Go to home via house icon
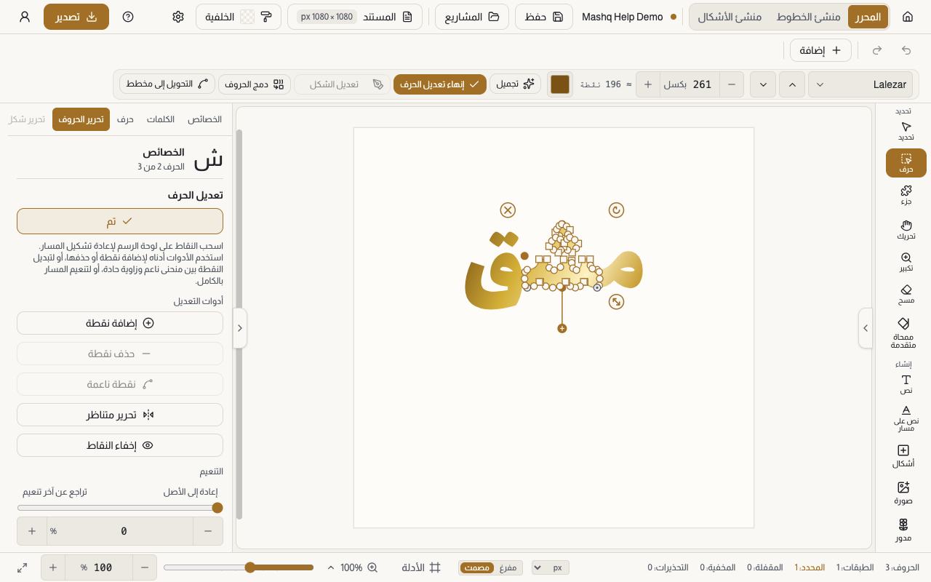The image size is (931, 582). 908,17
